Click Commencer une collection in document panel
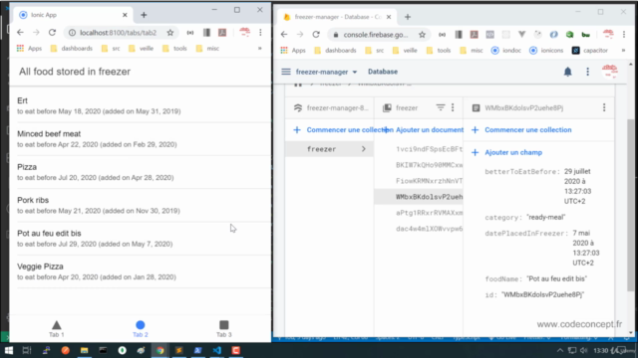Viewport: 638px width, 358px height. 521,130
